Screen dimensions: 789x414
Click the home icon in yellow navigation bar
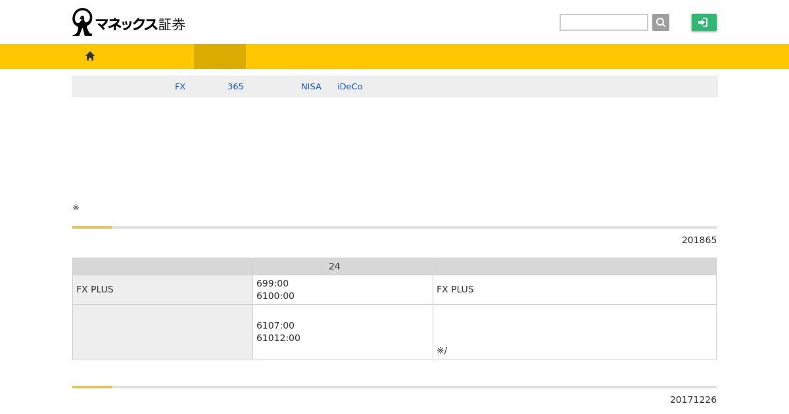point(90,57)
